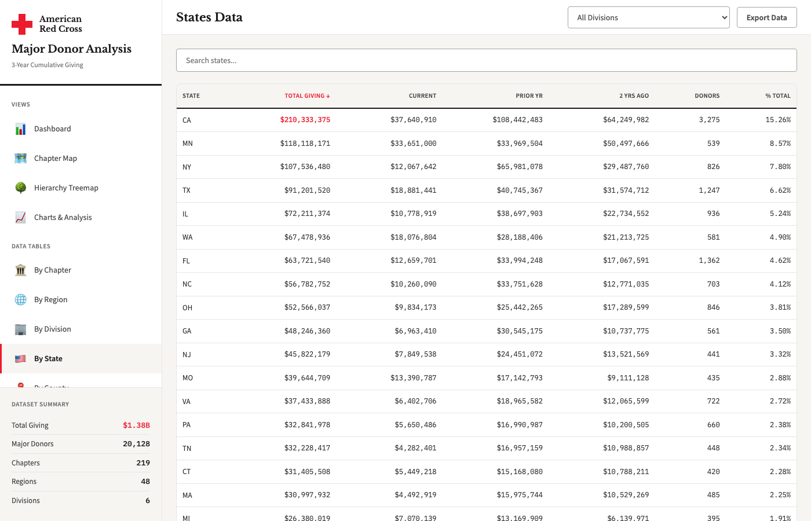
Task: Click the Dashboard bar chart icon
Action: tap(20, 129)
